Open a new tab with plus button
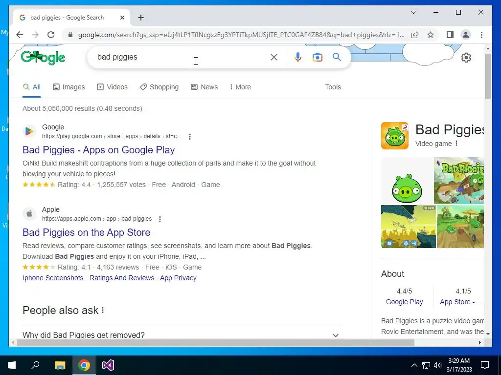This screenshot has height=375, width=501. coord(141,18)
